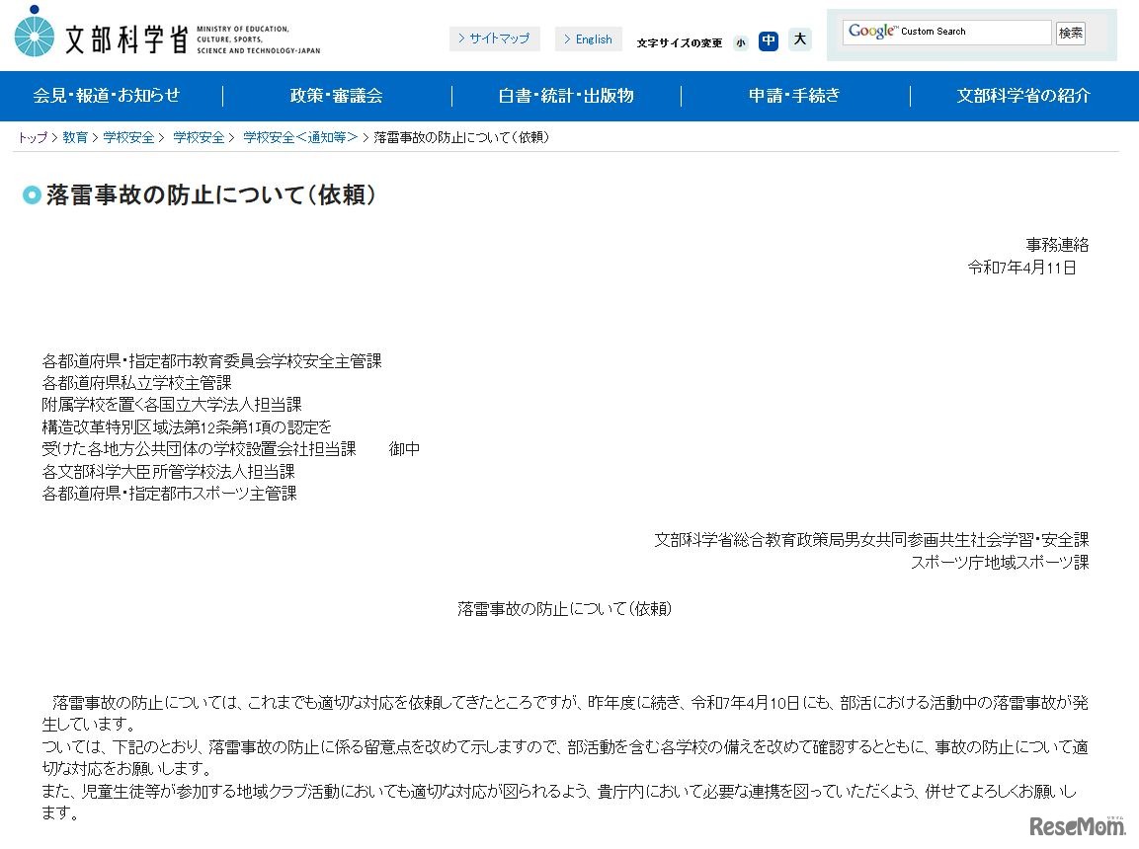Image resolution: width=1139 pixels, height=849 pixels.
Task: Click the blue bullet icon beside the page title
Action: 32,194
